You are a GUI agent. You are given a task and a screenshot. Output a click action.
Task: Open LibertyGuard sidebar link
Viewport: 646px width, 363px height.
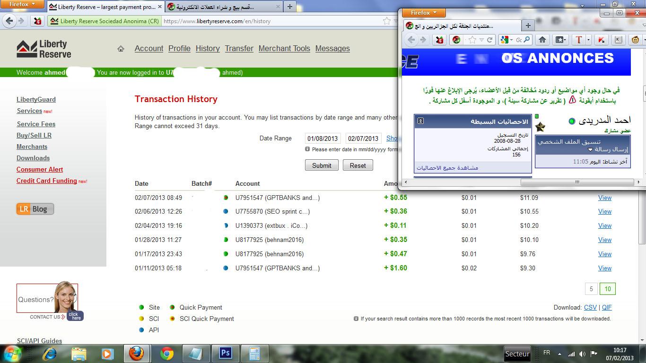[x=36, y=99]
